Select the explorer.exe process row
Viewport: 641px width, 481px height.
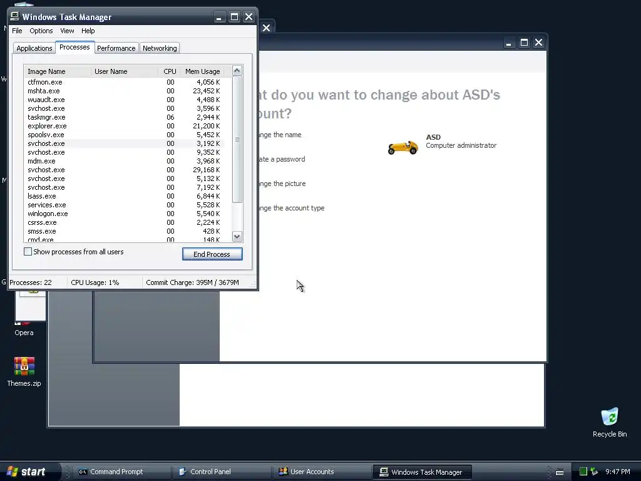pyautogui.click(x=124, y=126)
